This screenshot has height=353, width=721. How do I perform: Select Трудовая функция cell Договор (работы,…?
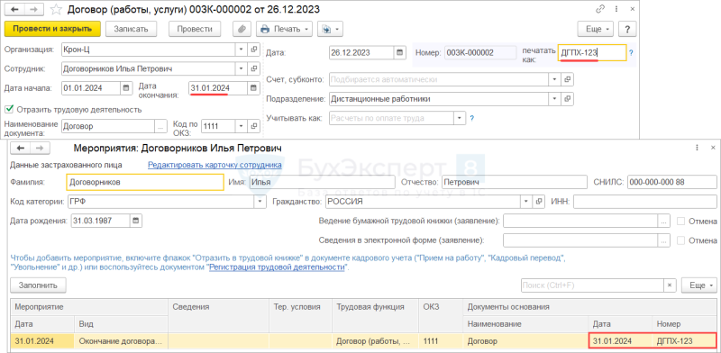coord(375,341)
